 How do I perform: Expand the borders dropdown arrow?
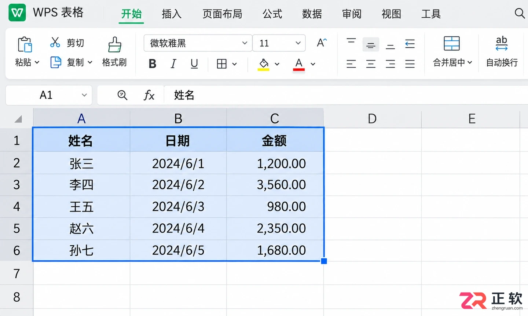coord(235,64)
